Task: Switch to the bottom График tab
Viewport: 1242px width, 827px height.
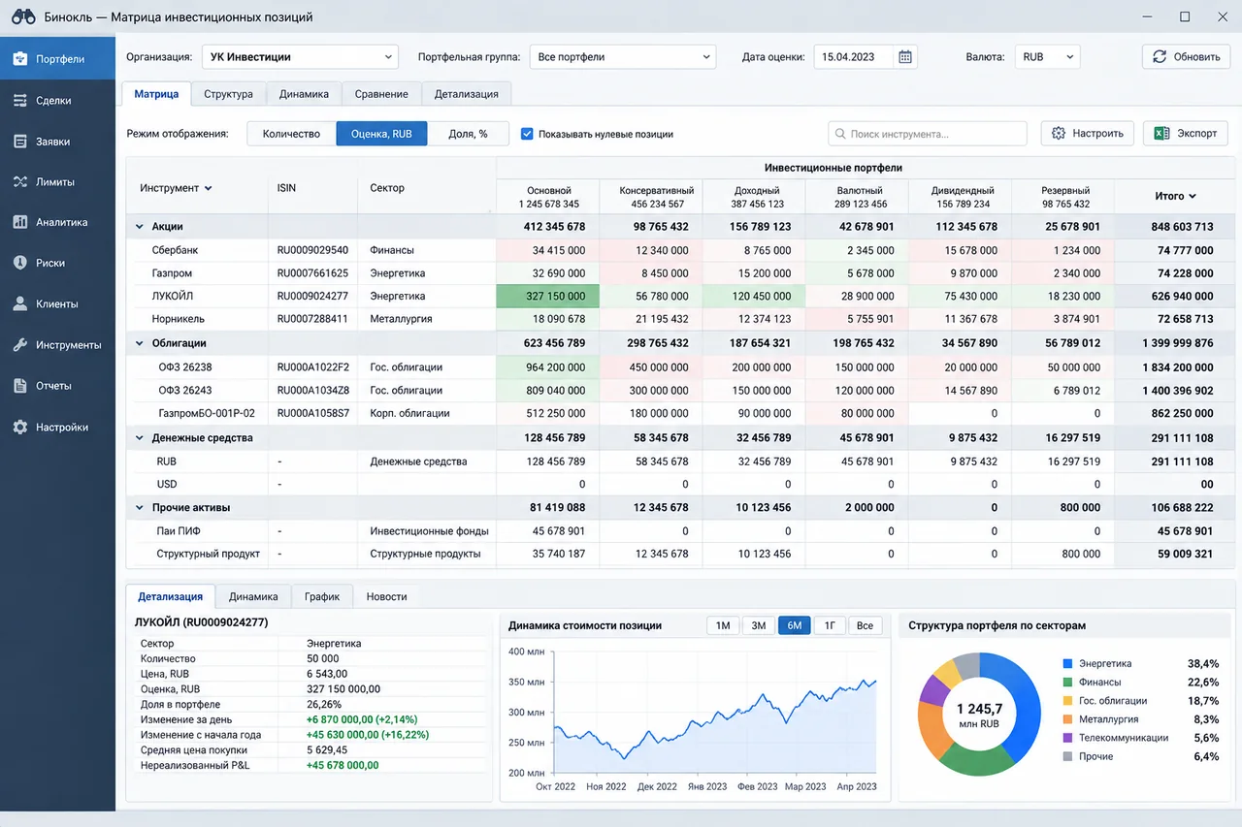Action: (321, 597)
